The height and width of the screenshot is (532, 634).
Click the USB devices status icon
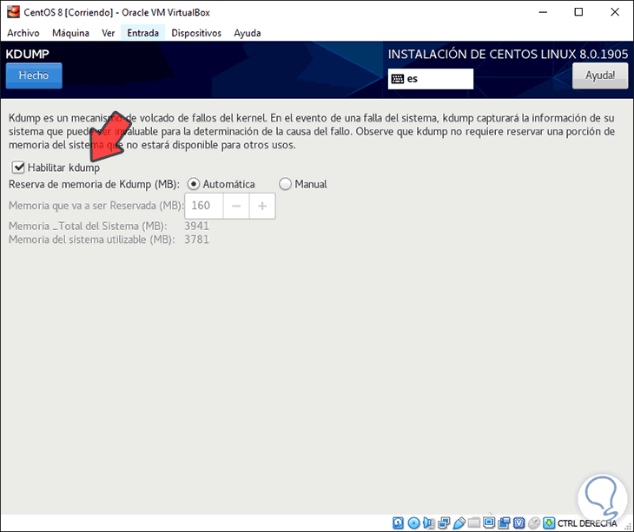[459, 523]
